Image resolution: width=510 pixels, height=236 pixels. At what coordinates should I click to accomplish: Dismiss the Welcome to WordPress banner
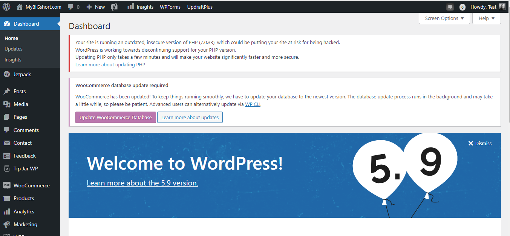480,143
